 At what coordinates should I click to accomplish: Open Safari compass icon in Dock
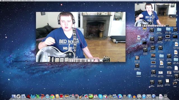click(47, 96)
